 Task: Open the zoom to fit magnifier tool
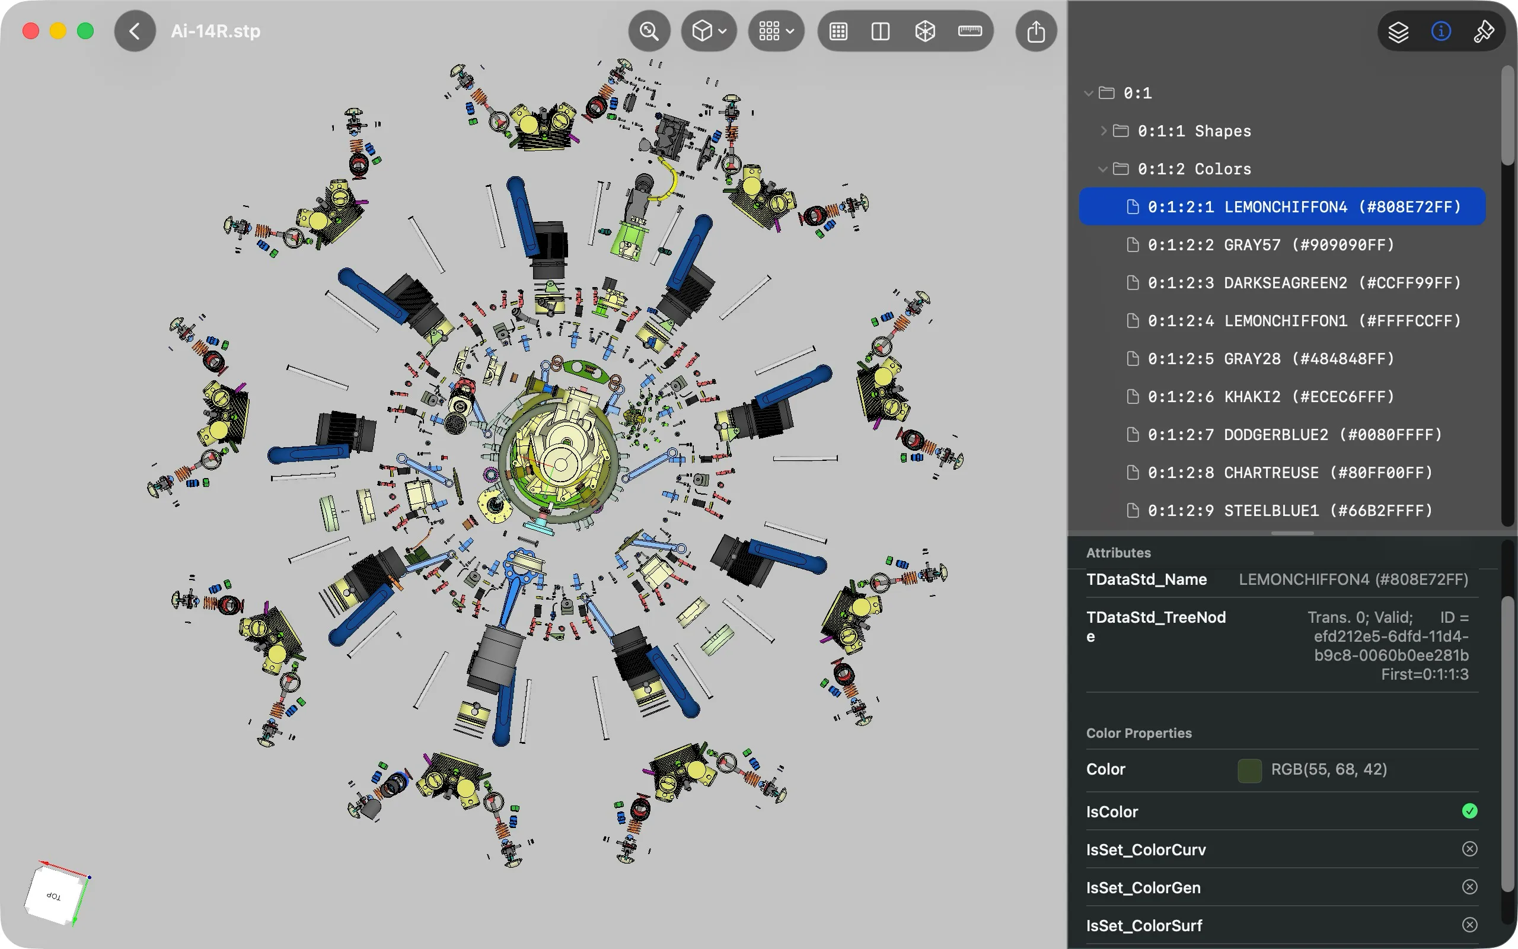click(649, 31)
